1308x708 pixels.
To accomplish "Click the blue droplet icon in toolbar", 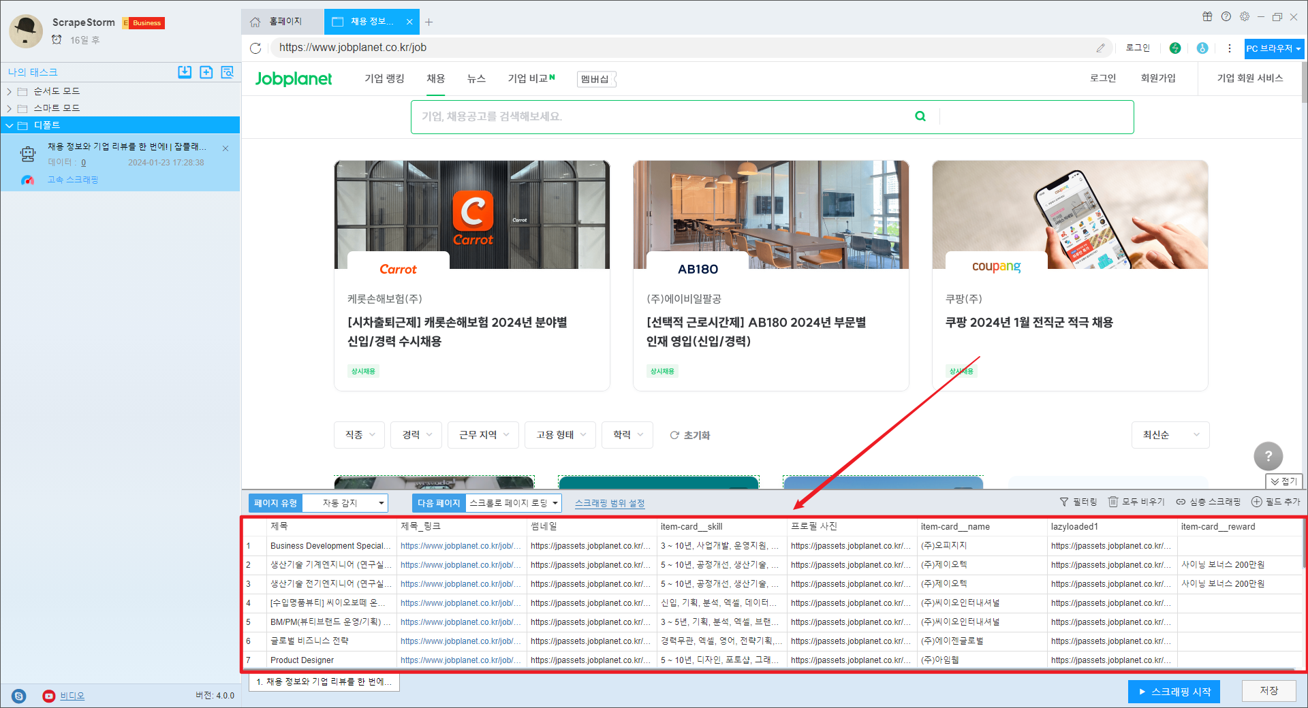I will [1202, 48].
